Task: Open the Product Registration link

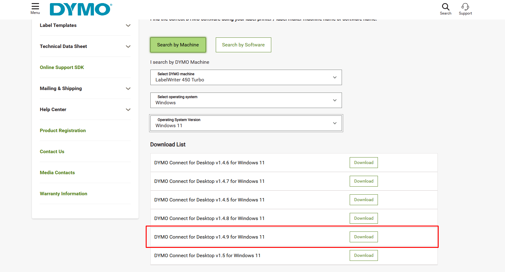Action: point(63,131)
